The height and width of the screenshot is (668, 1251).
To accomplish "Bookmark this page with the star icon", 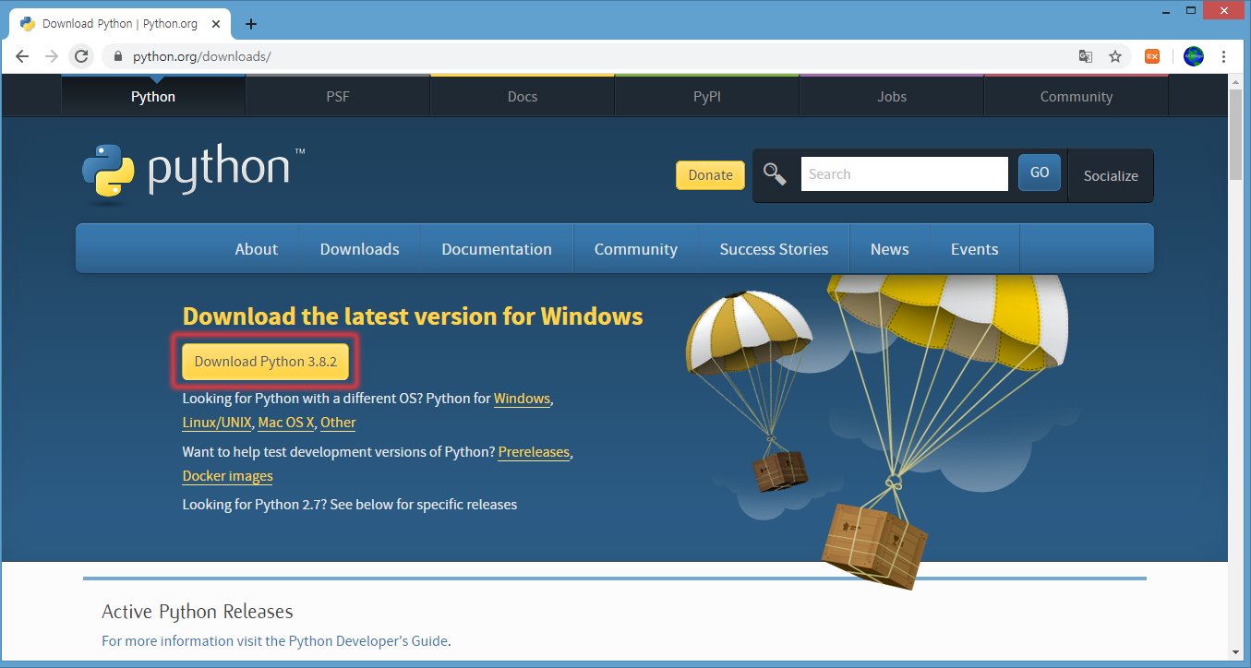I will 1115,56.
